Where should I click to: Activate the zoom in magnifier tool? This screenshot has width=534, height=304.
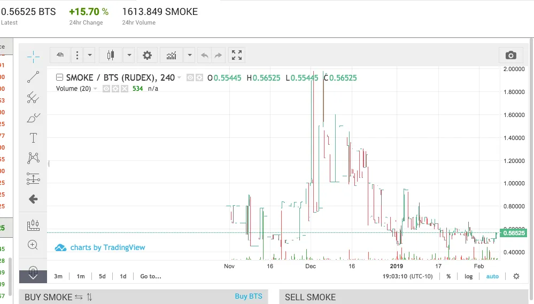tap(33, 245)
